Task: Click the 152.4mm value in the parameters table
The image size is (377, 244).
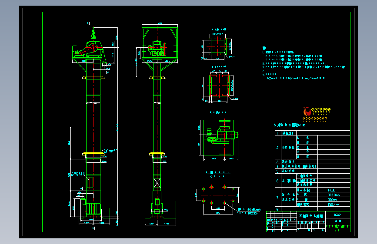Action: click(x=334, y=204)
